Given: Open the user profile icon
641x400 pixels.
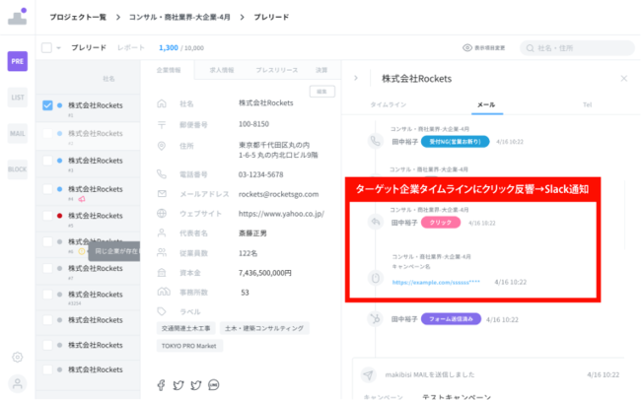Looking at the screenshot, I should [x=17, y=384].
